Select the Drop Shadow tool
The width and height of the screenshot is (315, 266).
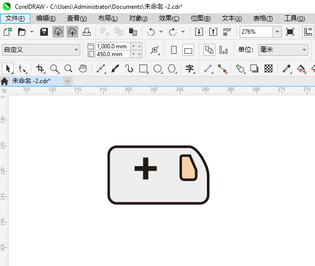(254, 68)
